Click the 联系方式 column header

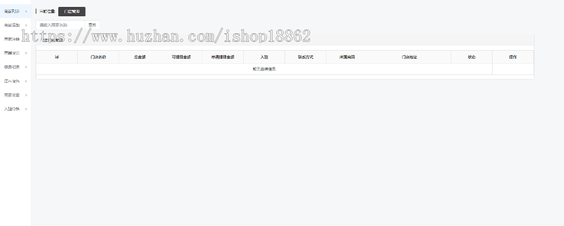coord(306,57)
